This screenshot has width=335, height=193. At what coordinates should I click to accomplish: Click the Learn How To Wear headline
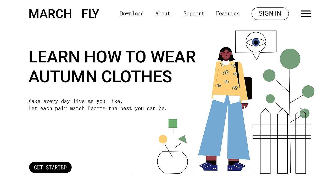(x=112, y=67)
